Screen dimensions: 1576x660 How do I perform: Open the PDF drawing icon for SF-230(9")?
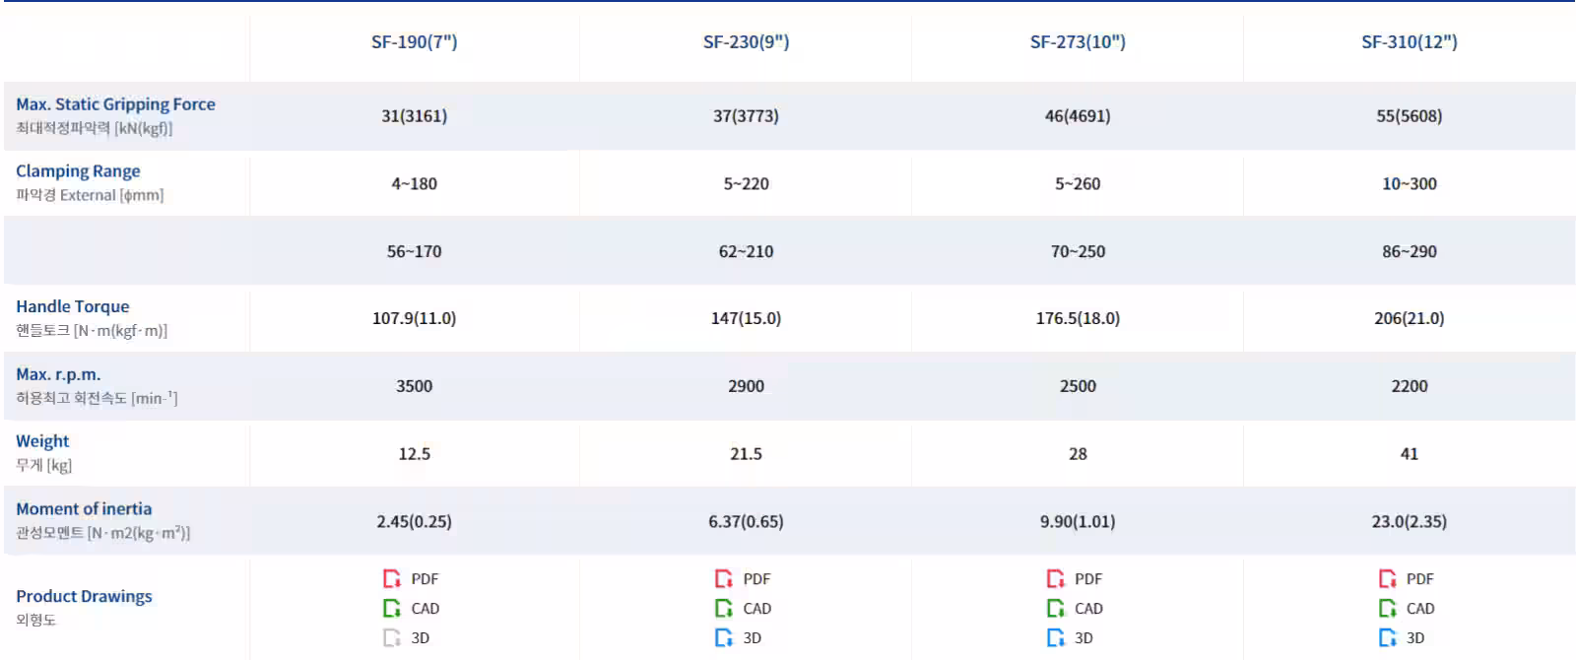(x=724, y=578)
